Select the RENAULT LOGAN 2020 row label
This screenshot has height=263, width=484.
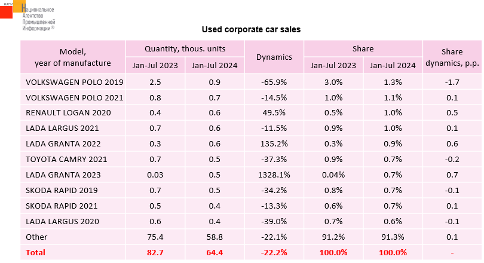tap(61, 112)
